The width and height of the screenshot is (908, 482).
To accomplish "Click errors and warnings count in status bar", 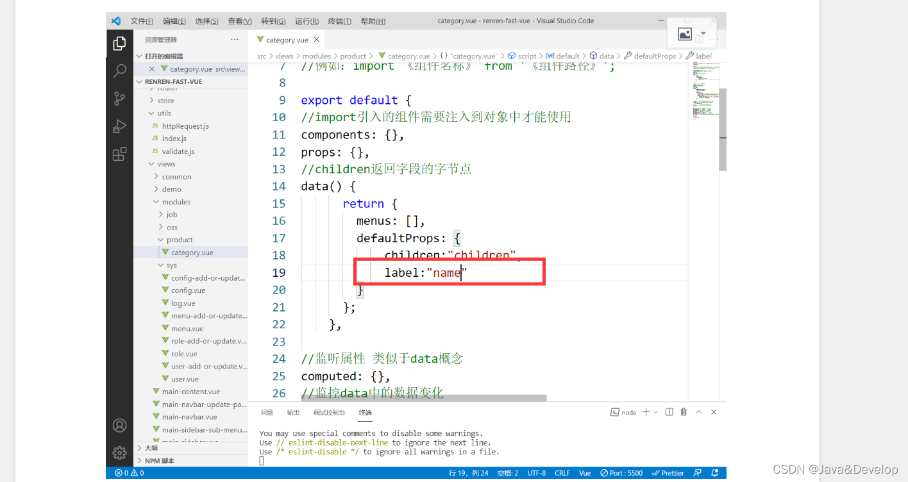I will (130, 473).
